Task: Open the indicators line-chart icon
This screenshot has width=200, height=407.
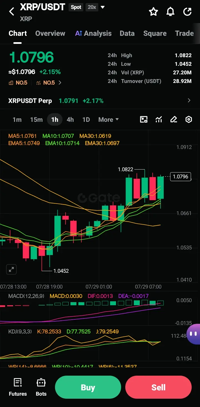Action: (159, 120)
